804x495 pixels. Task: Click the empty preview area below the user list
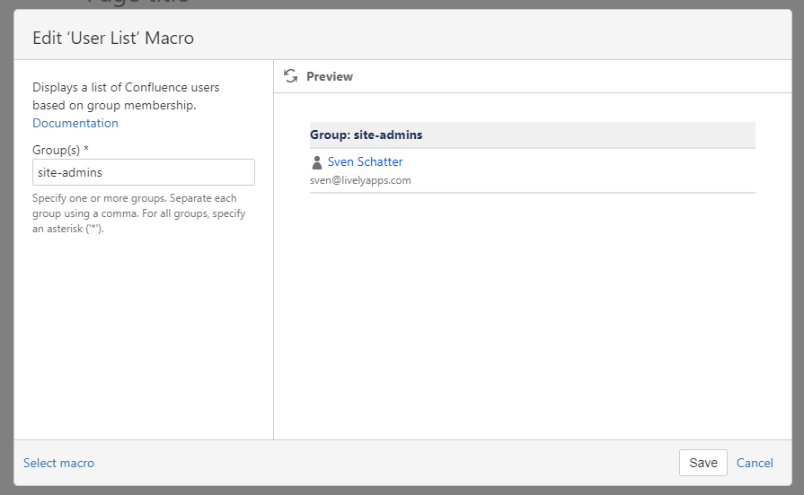coord(532,314)
